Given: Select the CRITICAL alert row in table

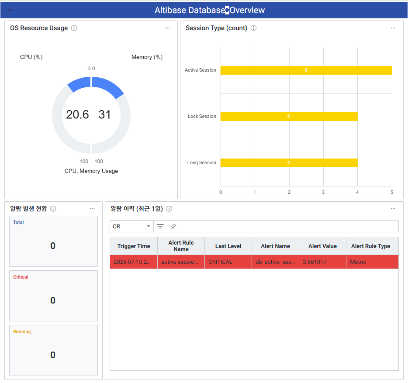Looking at the screenshot, I should click(x=254, y=262).
